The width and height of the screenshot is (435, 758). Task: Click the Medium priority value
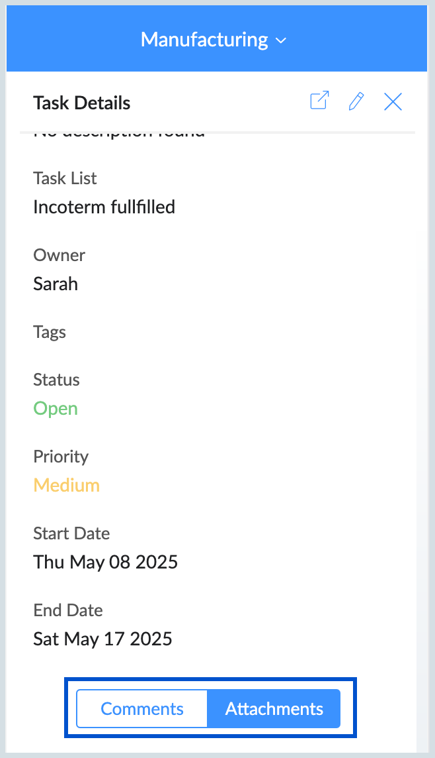coord(67,485)
